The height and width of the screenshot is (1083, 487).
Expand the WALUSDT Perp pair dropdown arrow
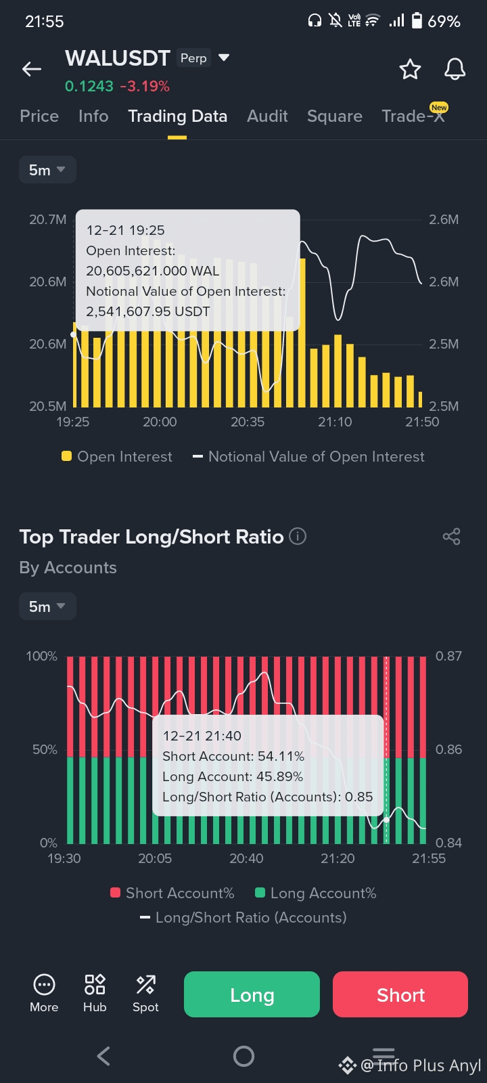click(224, 58)
